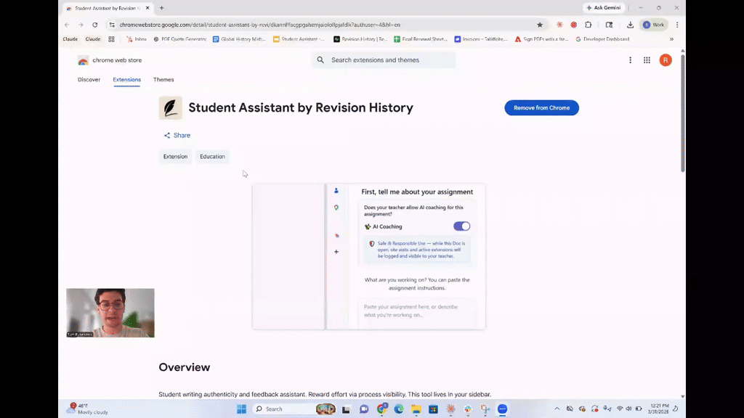Open File Explorer from the taskbar
Screen dimensions: 744x418
coord(416,409)
